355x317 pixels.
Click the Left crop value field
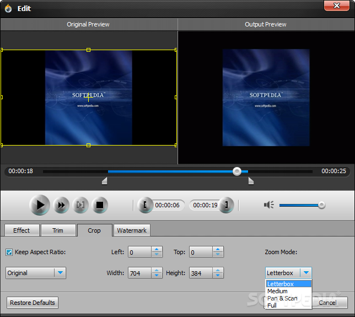139,252
